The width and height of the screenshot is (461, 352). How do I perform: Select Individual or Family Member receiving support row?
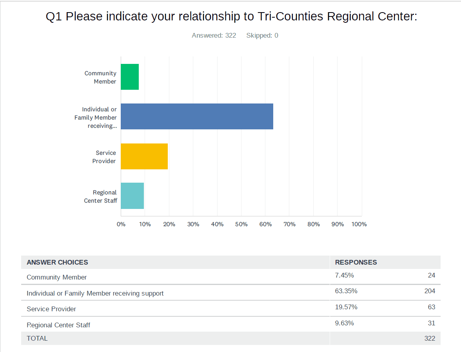tap(231, 292)
